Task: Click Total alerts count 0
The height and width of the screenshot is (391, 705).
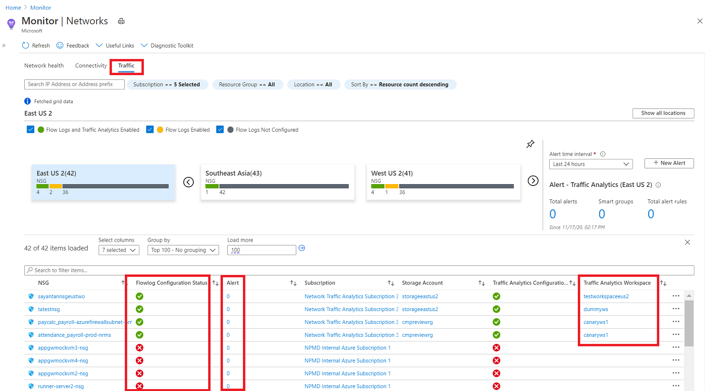Action: click(x=553, y=214)
